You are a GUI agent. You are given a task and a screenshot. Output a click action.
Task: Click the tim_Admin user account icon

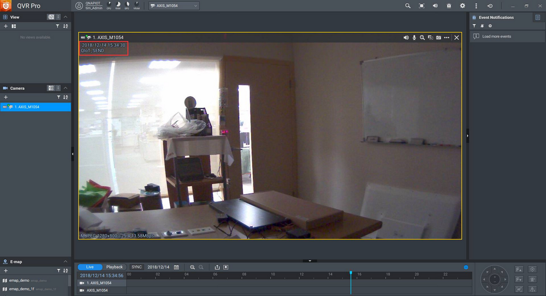79,5
